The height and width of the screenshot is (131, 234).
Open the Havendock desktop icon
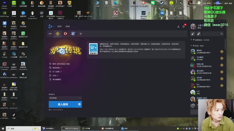click(23, 66)
